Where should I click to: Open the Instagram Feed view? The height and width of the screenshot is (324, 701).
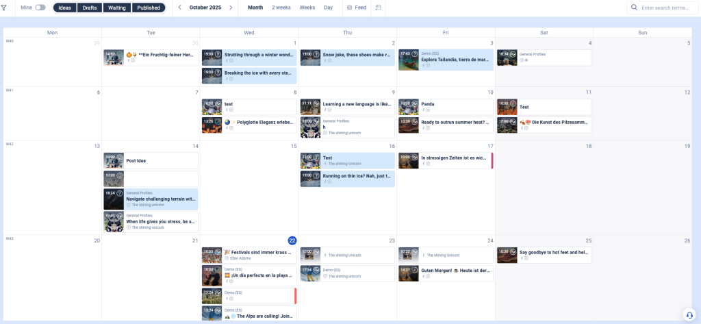tap(357, 8)
